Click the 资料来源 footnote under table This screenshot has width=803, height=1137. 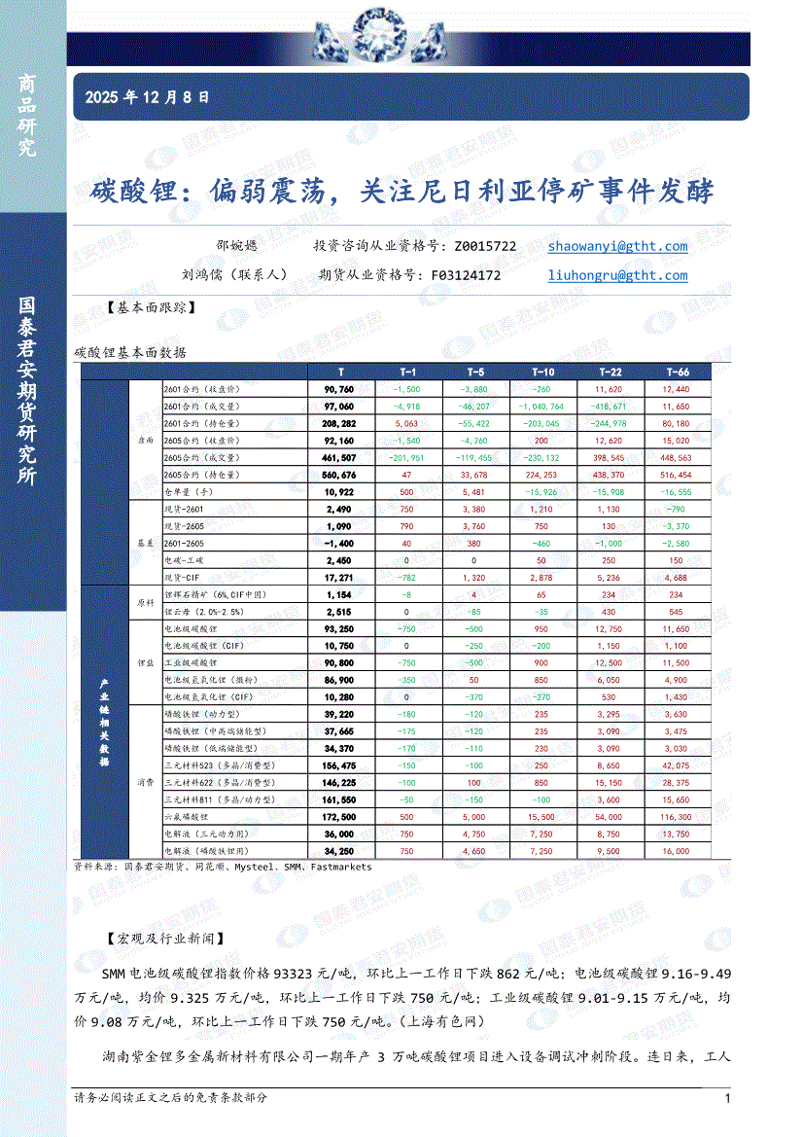tap(223, 866)
